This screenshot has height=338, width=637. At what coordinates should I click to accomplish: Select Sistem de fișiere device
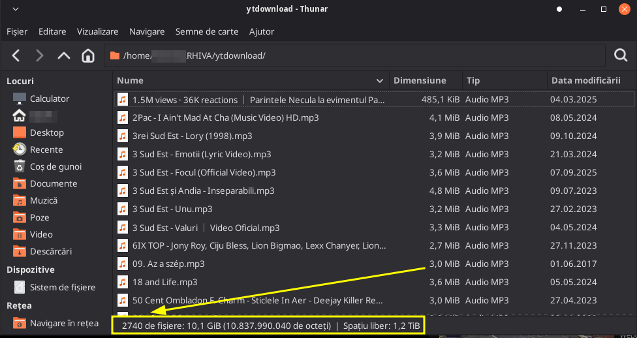[x=62, y=287]
